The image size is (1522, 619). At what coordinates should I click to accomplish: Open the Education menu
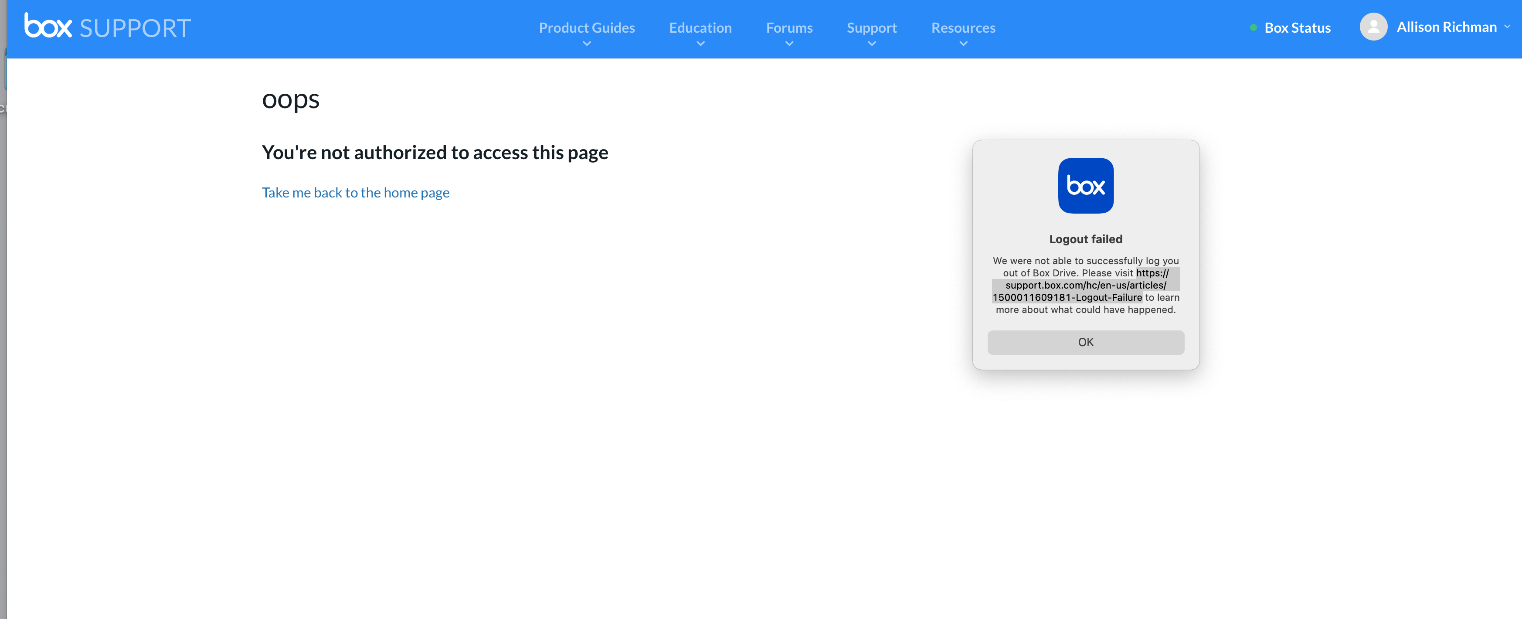click(700, 28)
